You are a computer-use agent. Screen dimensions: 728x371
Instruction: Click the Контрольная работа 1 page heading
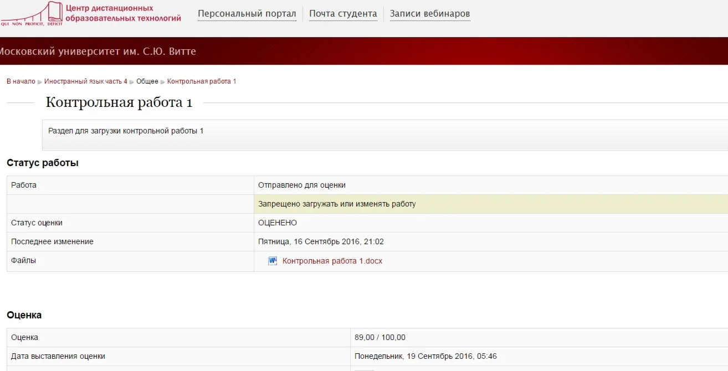click(x=119, y=102)
